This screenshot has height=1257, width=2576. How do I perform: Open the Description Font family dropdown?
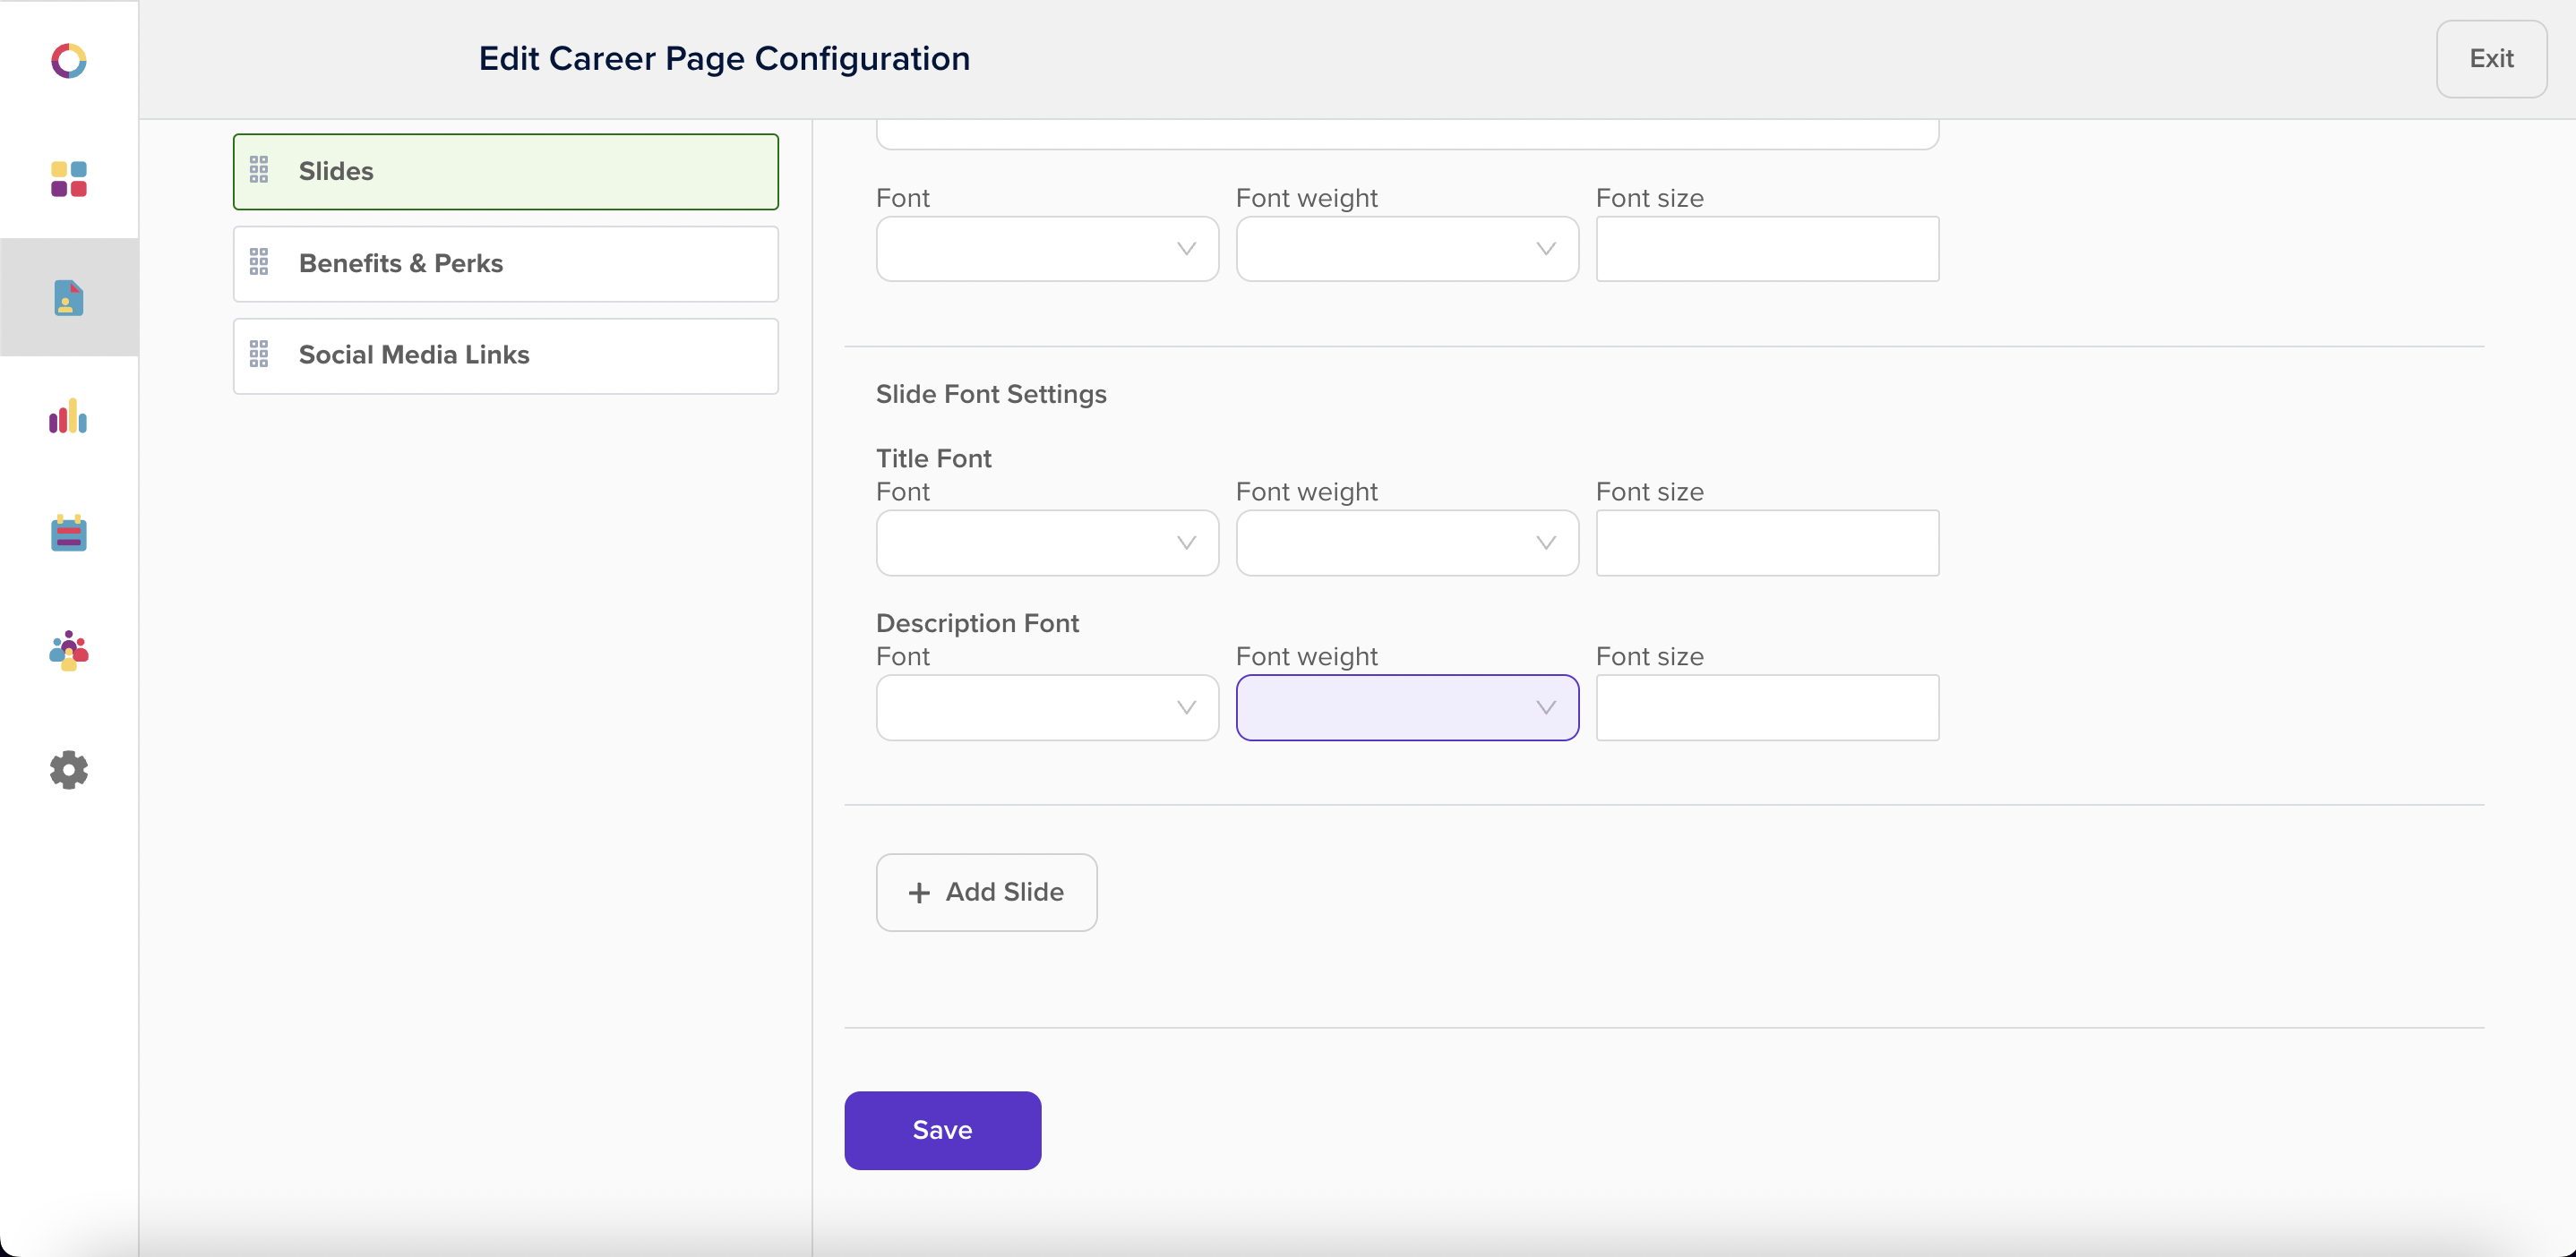coord(1047,707)
